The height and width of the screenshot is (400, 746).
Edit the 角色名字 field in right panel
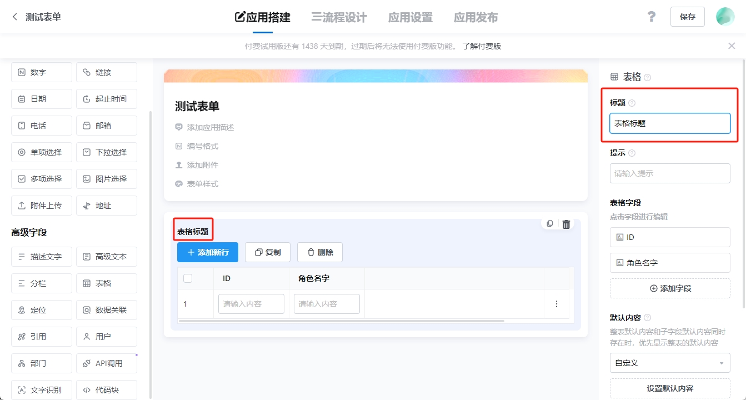click(670, 262)
